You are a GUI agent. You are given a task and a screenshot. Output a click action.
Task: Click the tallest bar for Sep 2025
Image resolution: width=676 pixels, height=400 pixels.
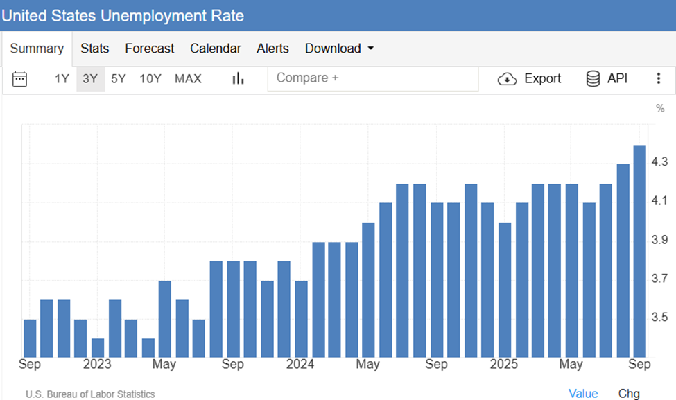click(639, 250)
